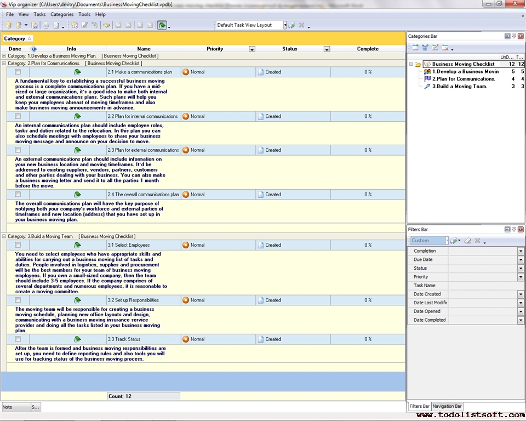The image size is (526, 421).
Task: Click the green flag icon in the main toolbar
Action: [x=162, y=25]
